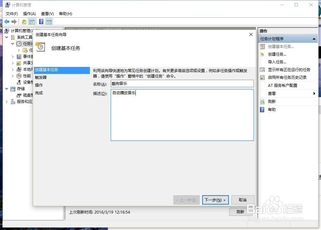Click the 创建基本任务 icon in action pane
Viewport: 321px width, 230px height.
(x=263, y=47)
